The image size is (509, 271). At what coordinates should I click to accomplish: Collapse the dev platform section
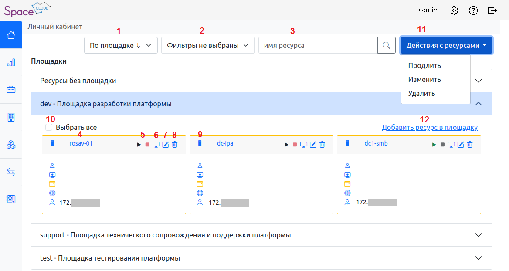tap(478, 104)
